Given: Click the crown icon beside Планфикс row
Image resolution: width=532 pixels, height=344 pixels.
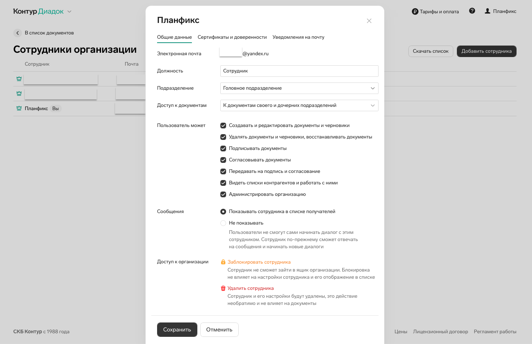Looking at the screenshot, I should coord(19,108).
